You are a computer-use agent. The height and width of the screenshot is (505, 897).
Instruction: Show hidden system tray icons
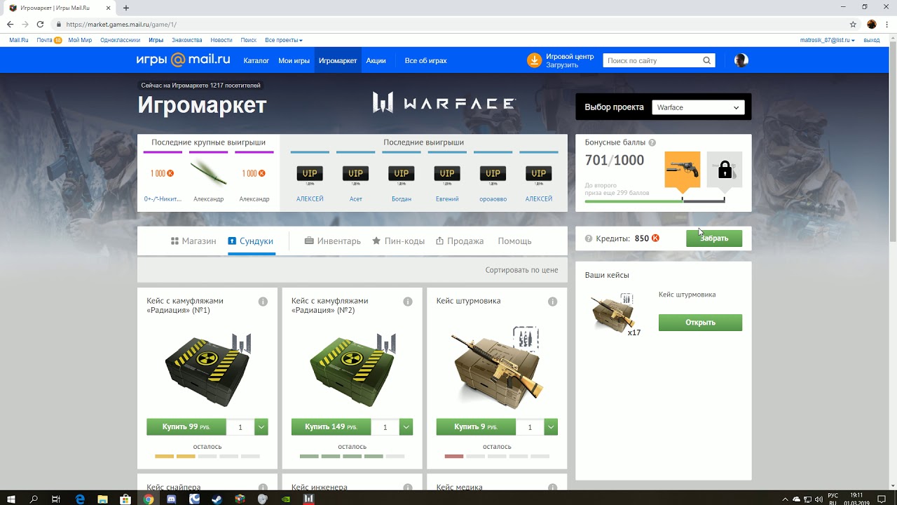[x=785, y=499]
